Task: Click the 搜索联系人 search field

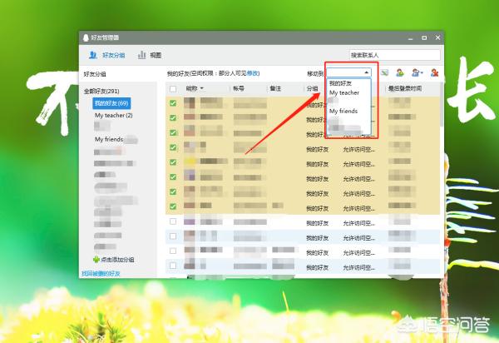Action: click(x=394, y=55)
